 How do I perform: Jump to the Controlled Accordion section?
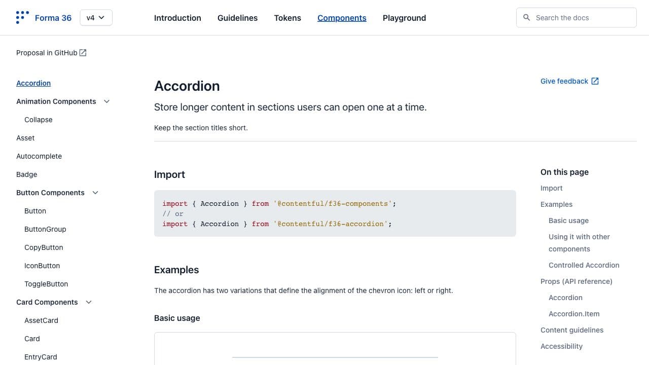pyautogui.click(x=584, y=265)
